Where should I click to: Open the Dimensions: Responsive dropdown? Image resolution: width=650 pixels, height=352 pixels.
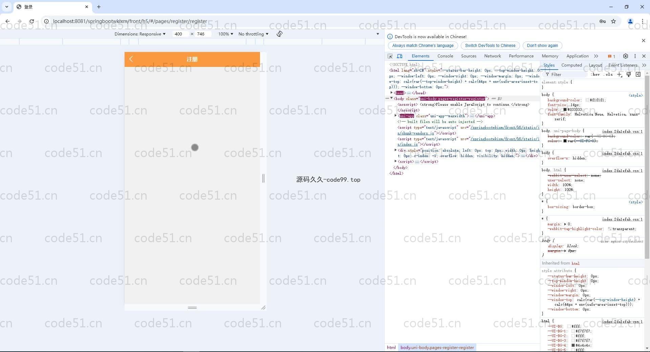point(140,34)
